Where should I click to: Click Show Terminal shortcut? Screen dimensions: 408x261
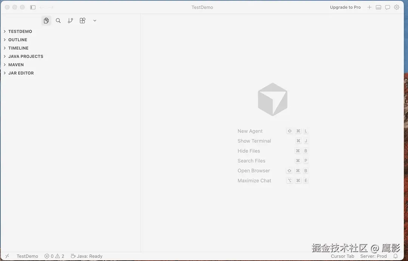254,141
